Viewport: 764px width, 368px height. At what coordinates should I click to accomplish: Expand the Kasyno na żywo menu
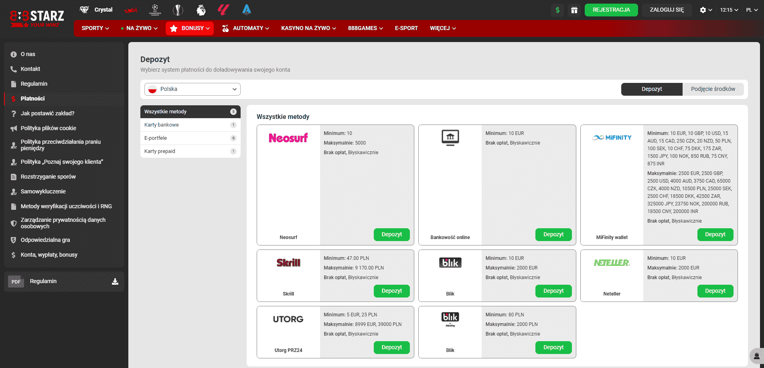point(308,28)
